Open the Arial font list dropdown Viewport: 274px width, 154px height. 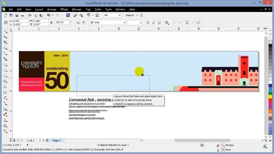(124, 23)
